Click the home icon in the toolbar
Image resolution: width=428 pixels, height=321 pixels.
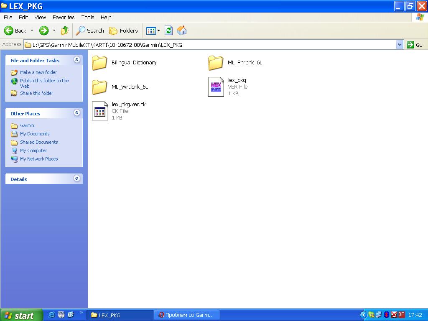[182, 31]
